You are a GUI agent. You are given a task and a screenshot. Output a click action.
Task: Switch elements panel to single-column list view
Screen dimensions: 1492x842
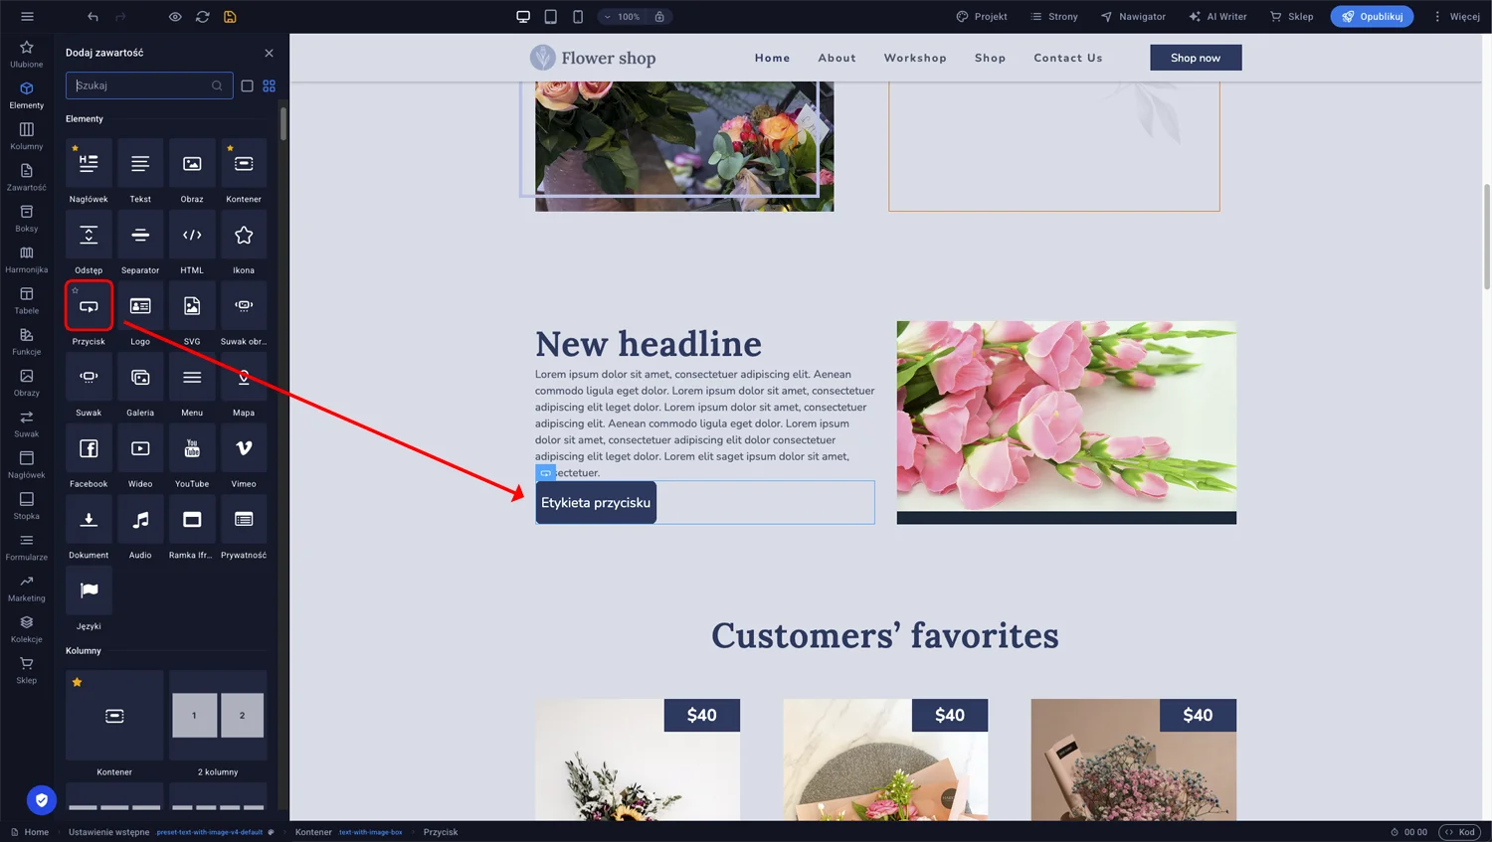point(248,85)
